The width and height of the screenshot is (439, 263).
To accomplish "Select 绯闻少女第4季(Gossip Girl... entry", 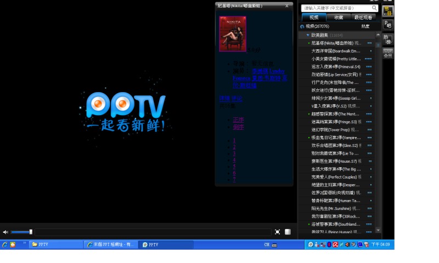I will click(336, 98).
